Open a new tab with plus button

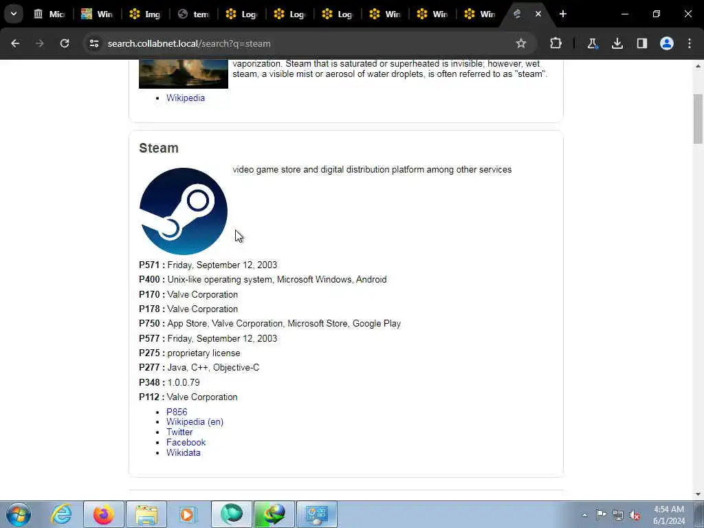[x=563, y=14]
